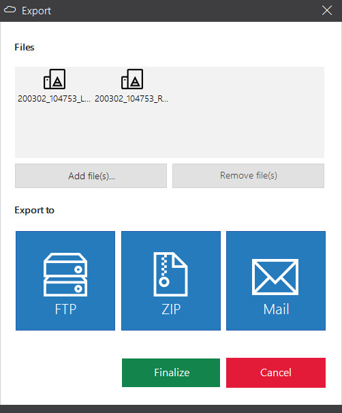Click the Export to section heading
Screen dimensions: 342x413
(x=34, y=210)
